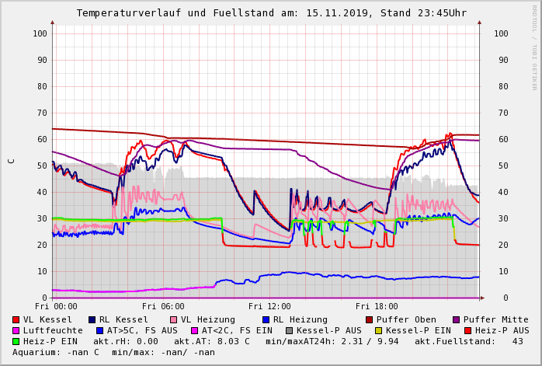Click the yellow Kessel-P EIN swatch
Viewport: 542px width, 366px height.
378,330
